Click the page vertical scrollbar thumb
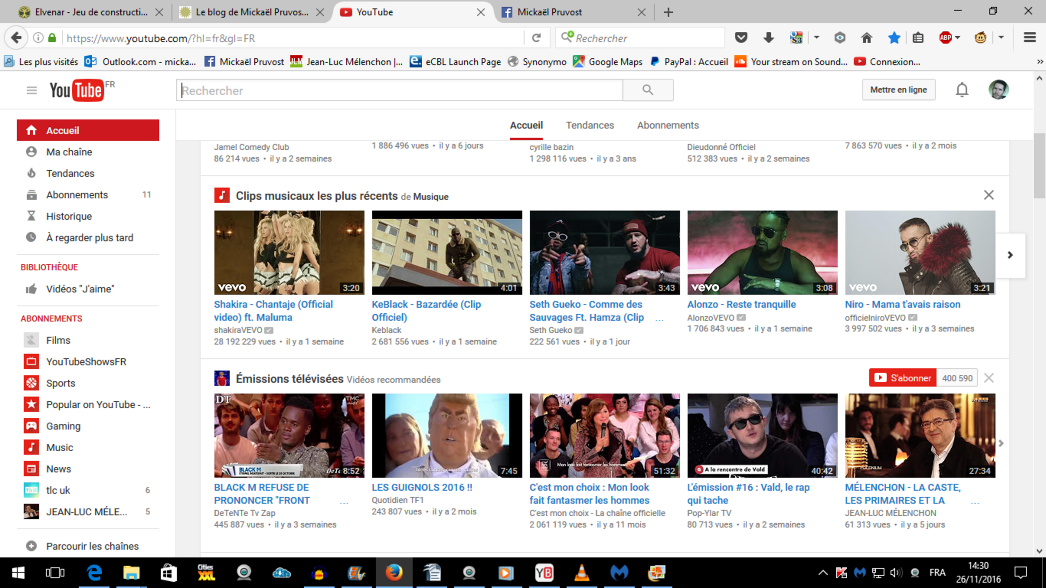Image resolution: width=1046 pixels, height=588 pixels. click(1039, 165)
